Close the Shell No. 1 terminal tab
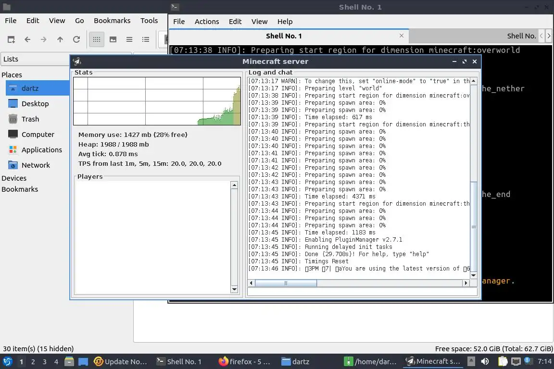 [x=402, y=36]
